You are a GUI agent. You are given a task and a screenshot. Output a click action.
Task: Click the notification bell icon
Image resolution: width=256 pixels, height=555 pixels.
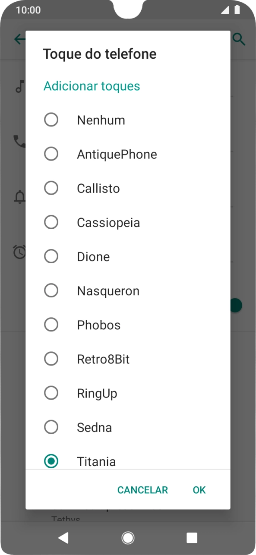[x=19, y=196]
